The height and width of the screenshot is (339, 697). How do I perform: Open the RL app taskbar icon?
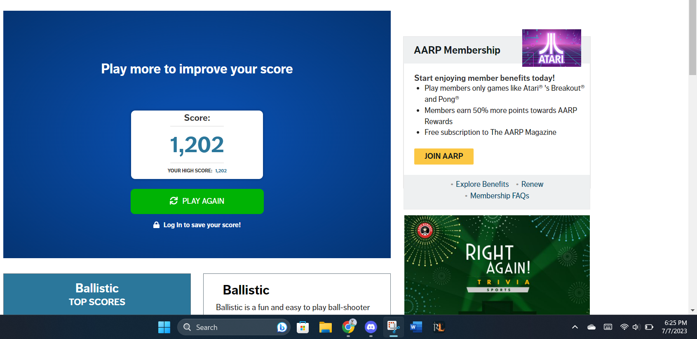tap(439, 327)
